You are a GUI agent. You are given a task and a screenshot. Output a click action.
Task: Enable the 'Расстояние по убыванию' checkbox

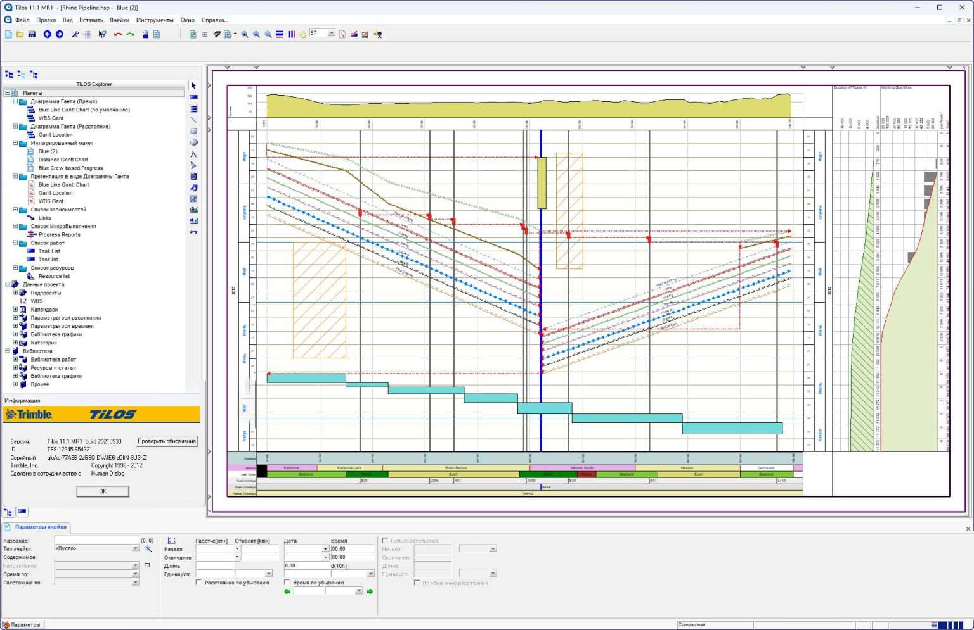199,583
